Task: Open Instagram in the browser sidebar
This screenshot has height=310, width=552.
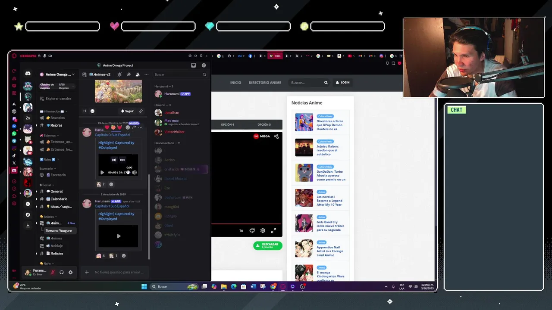Action: (14, 148)
